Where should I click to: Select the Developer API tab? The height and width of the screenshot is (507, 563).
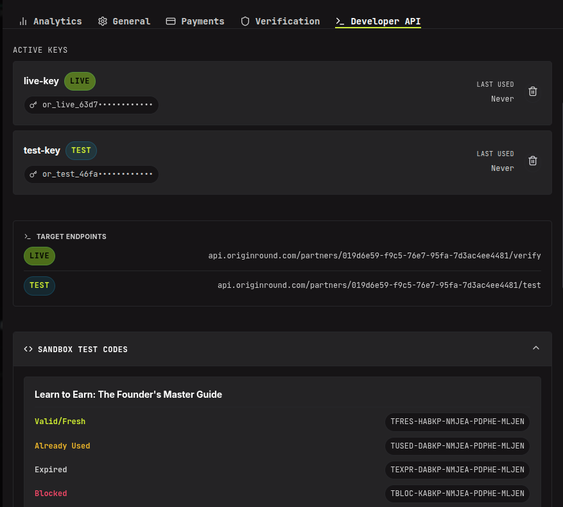(x=378, y=21)
